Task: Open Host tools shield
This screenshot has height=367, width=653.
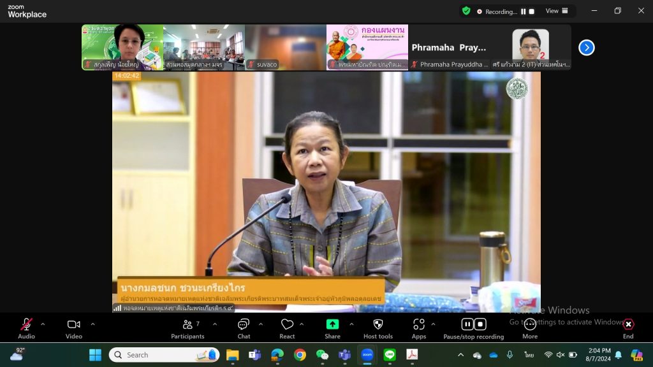Action: [378, 328]
